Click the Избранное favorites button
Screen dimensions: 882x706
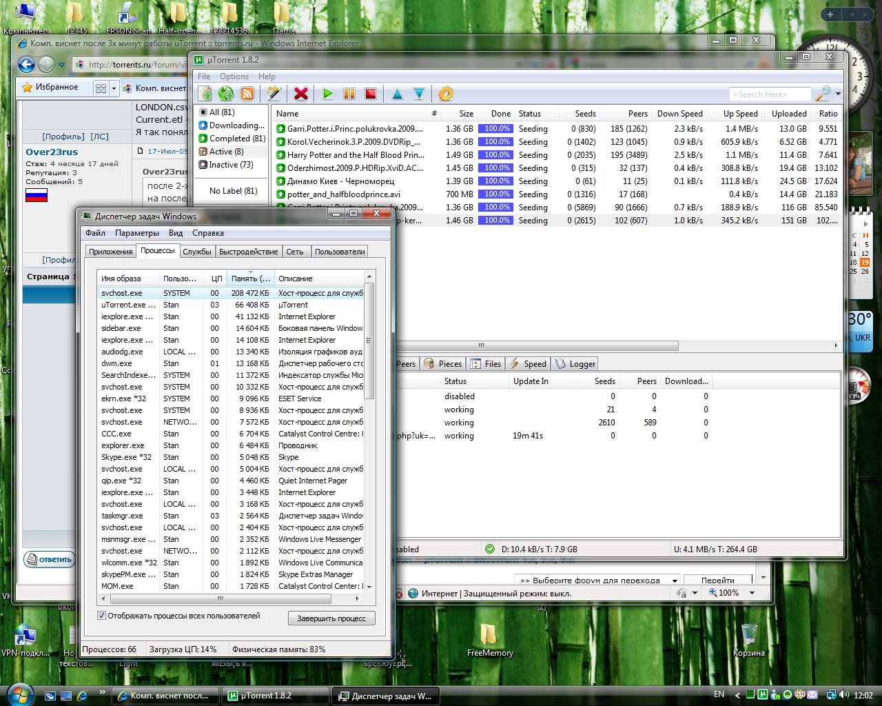50,88
